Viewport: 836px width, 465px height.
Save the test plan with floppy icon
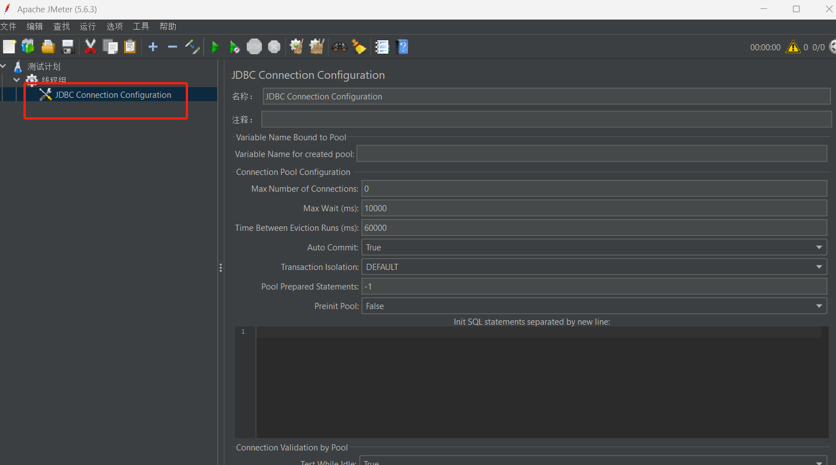point(68,47)
